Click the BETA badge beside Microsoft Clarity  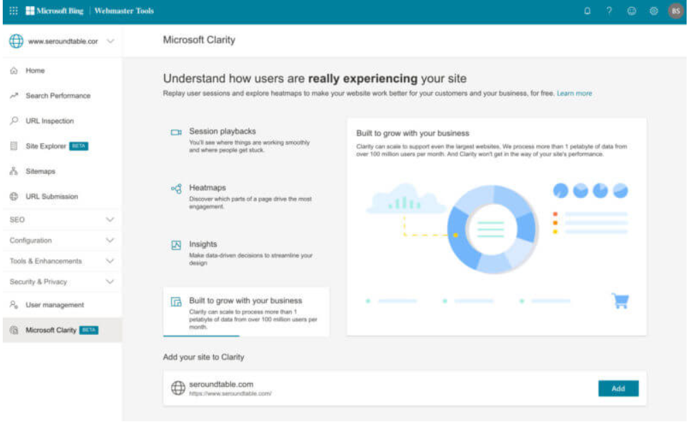(89, 330)
